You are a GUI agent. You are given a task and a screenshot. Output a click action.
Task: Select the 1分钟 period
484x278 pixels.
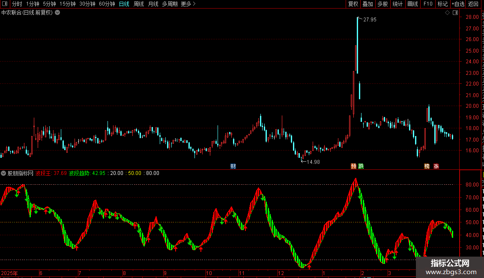[x=33, y=4]
